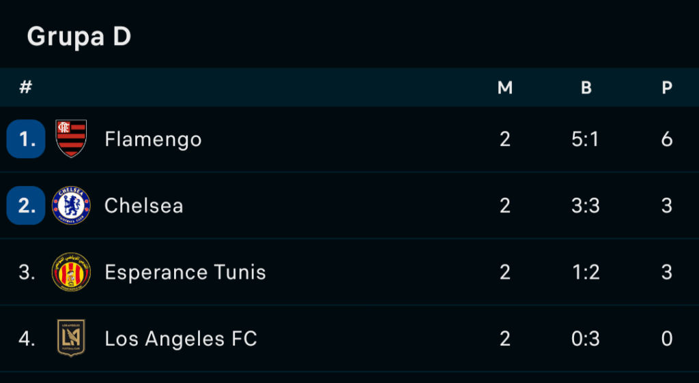The image size is (699, 383).
Task: Select the blue rank 2 badge
Action: tap(26, 205)
